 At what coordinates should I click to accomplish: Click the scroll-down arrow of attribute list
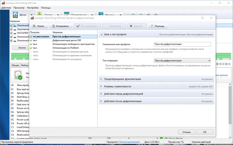pos(230,137)
